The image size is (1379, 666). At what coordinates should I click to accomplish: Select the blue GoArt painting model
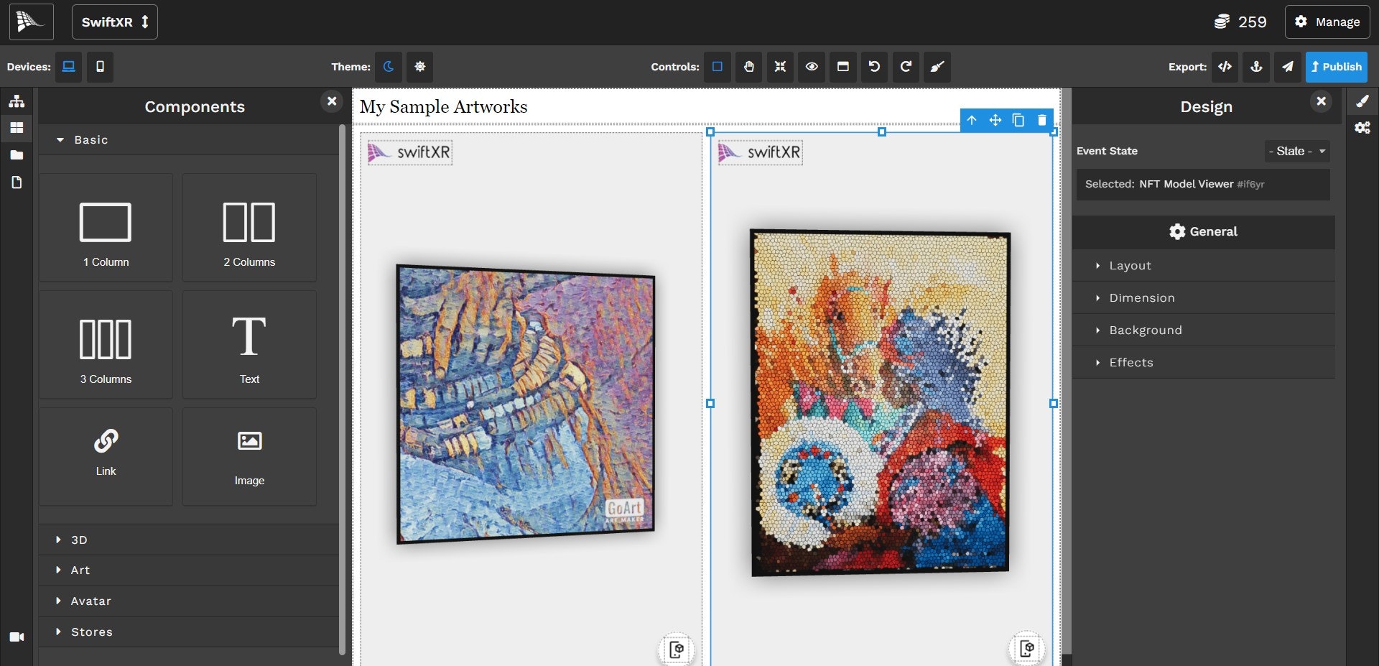(526, 404)
